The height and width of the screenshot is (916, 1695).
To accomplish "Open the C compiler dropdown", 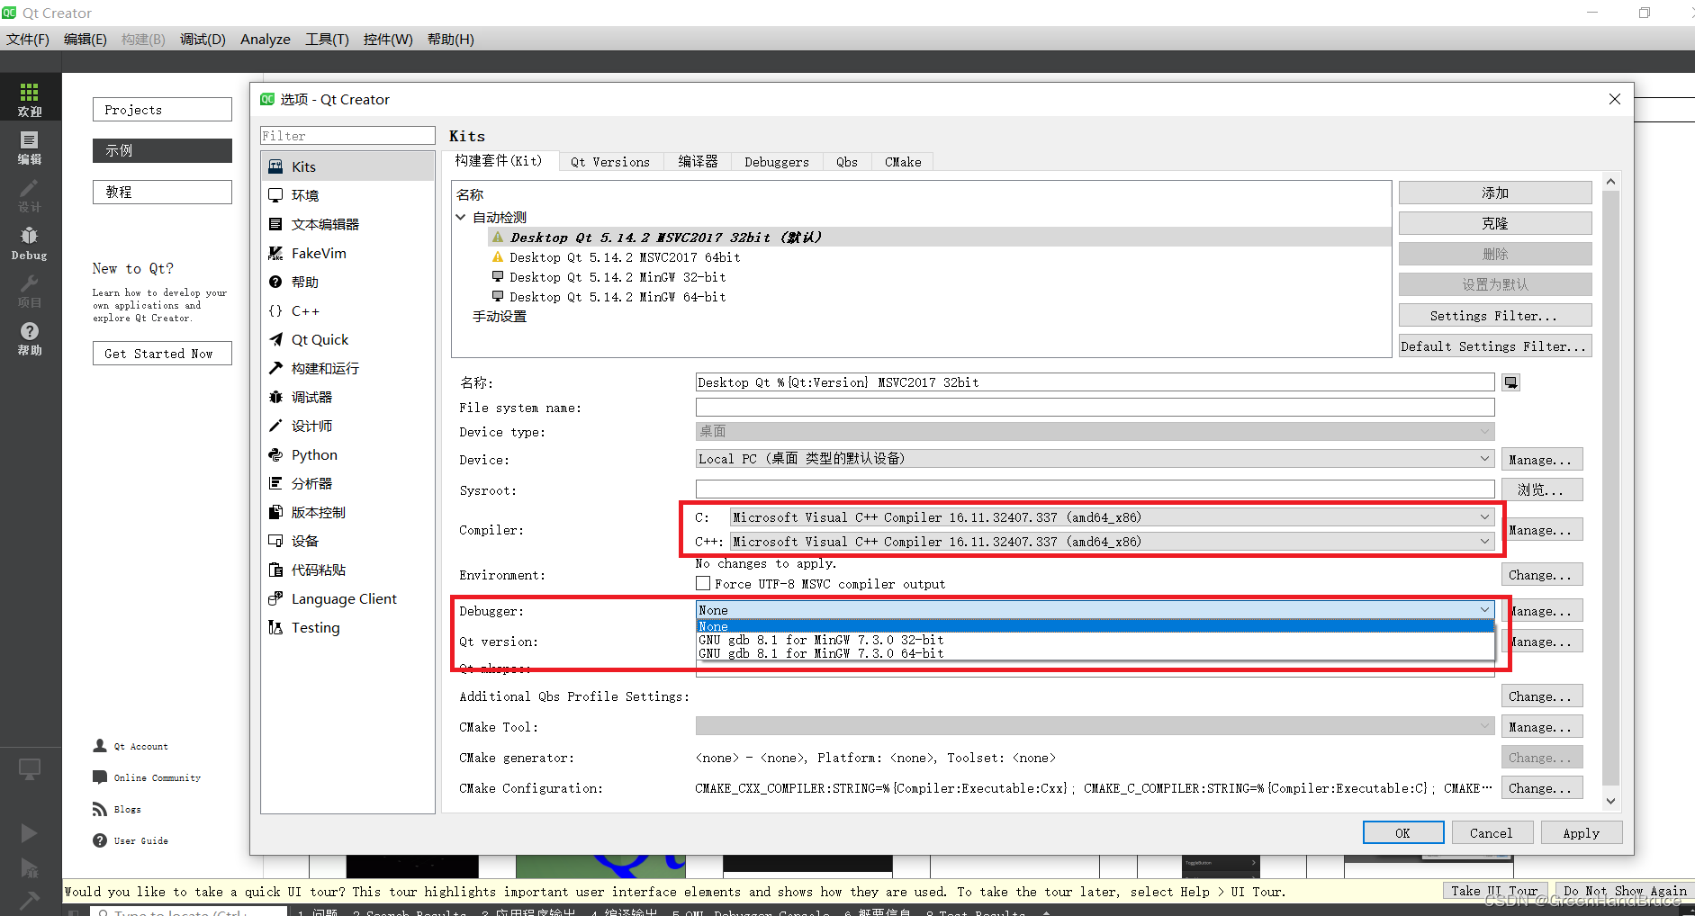I will click(x=1112, y=517).
